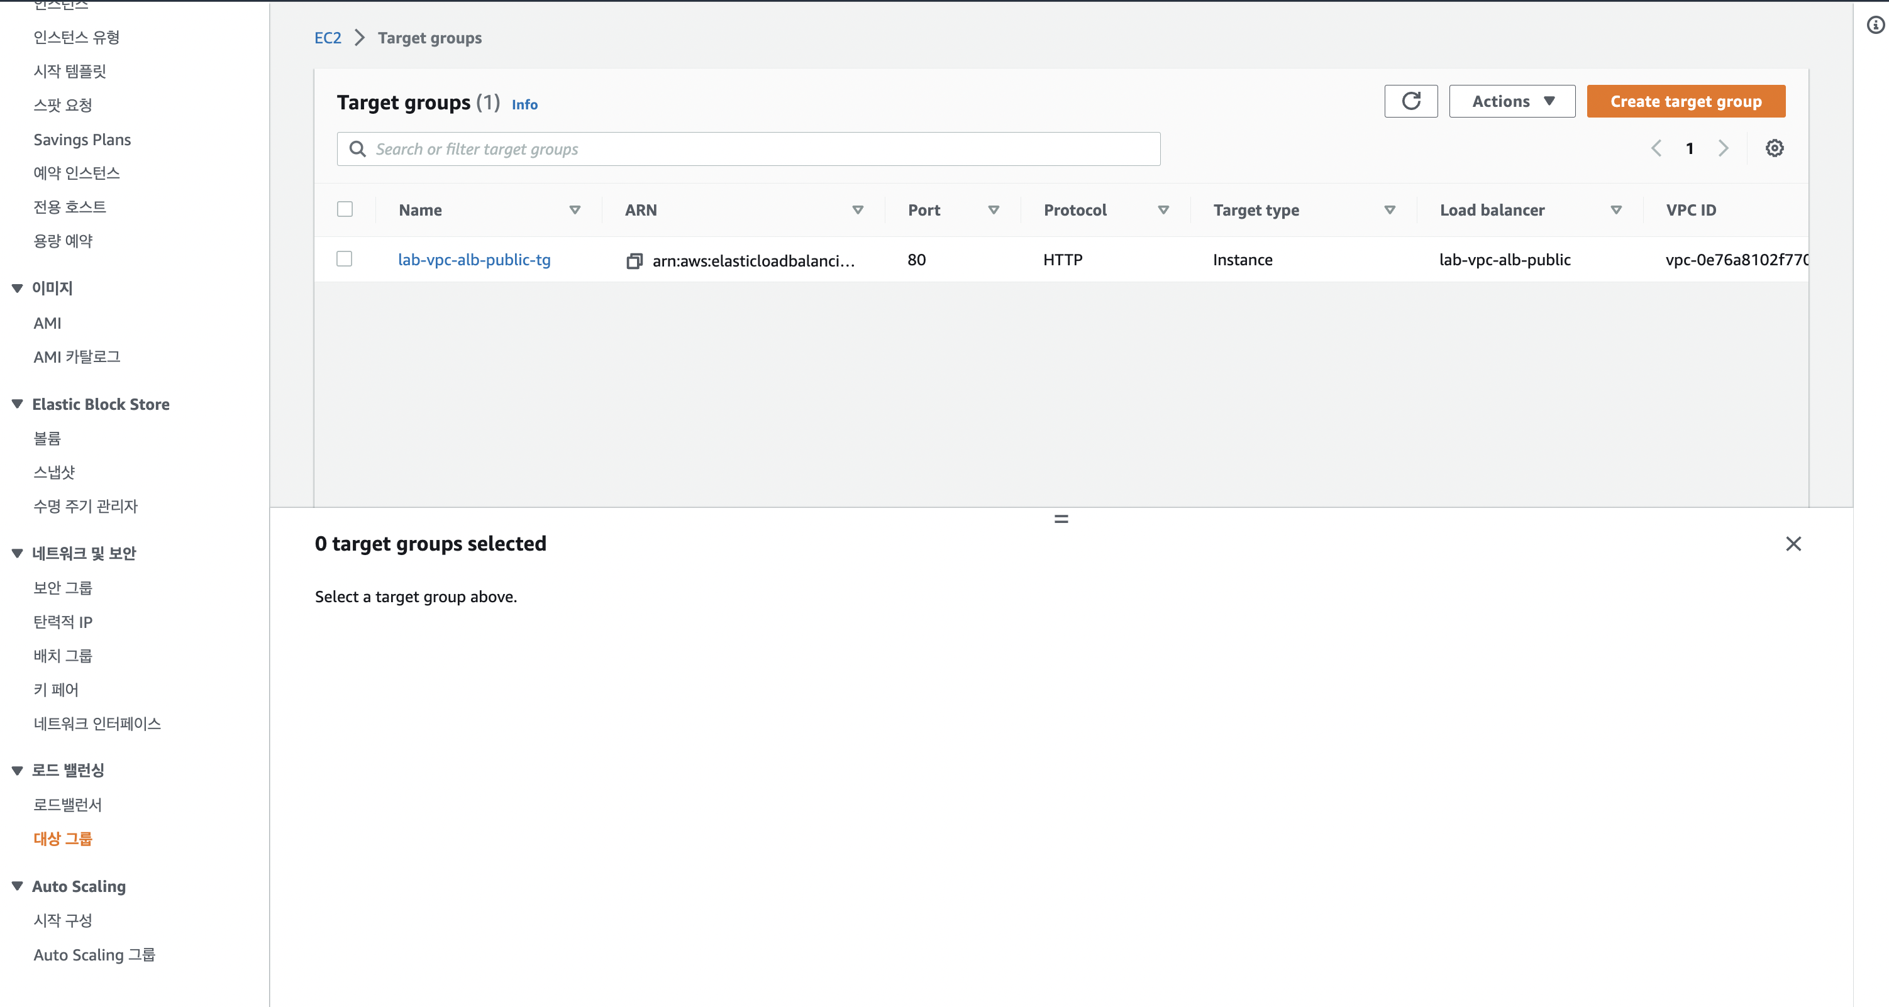Open AMI in the sidebar
Image resolution: width=1889 pixels, height=1007 pixels.
point(48,323)
